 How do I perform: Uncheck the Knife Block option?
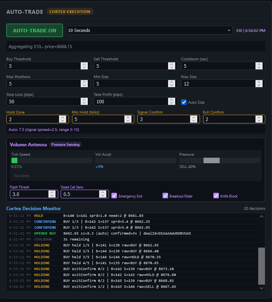tap(216, 196)
